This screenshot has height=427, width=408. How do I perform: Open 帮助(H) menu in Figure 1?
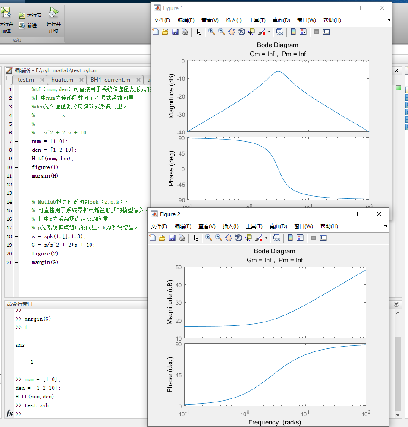pyautogui.click(x=332, y=20)
